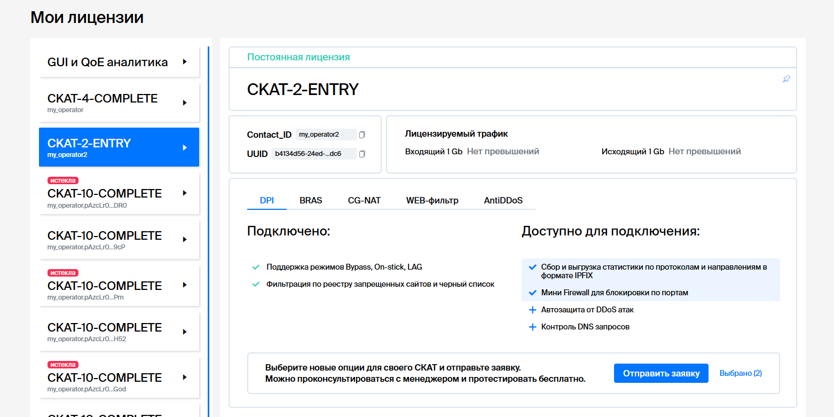The width and height of the screenshot is (834, 417).
Task: Copy the Contact_ID value using copy icon
Action: pos(362,135)
